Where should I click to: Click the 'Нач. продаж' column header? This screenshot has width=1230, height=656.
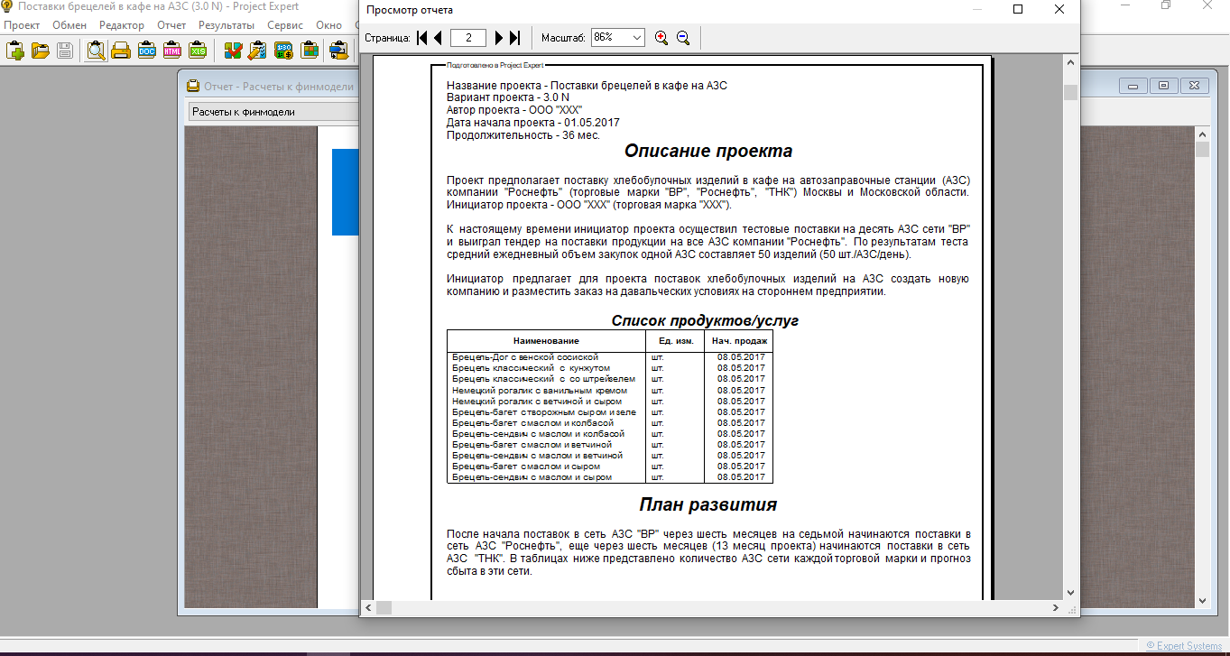coord(739,341)
